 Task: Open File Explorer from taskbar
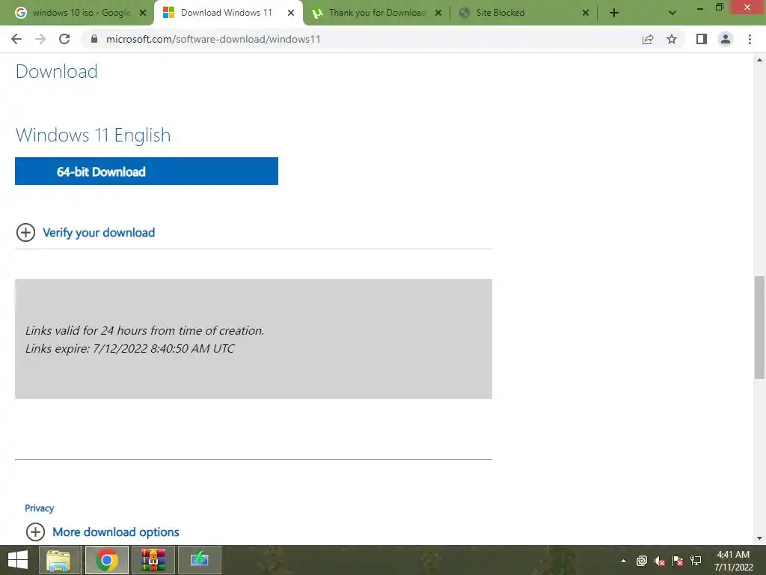click(x=58, y=560)
